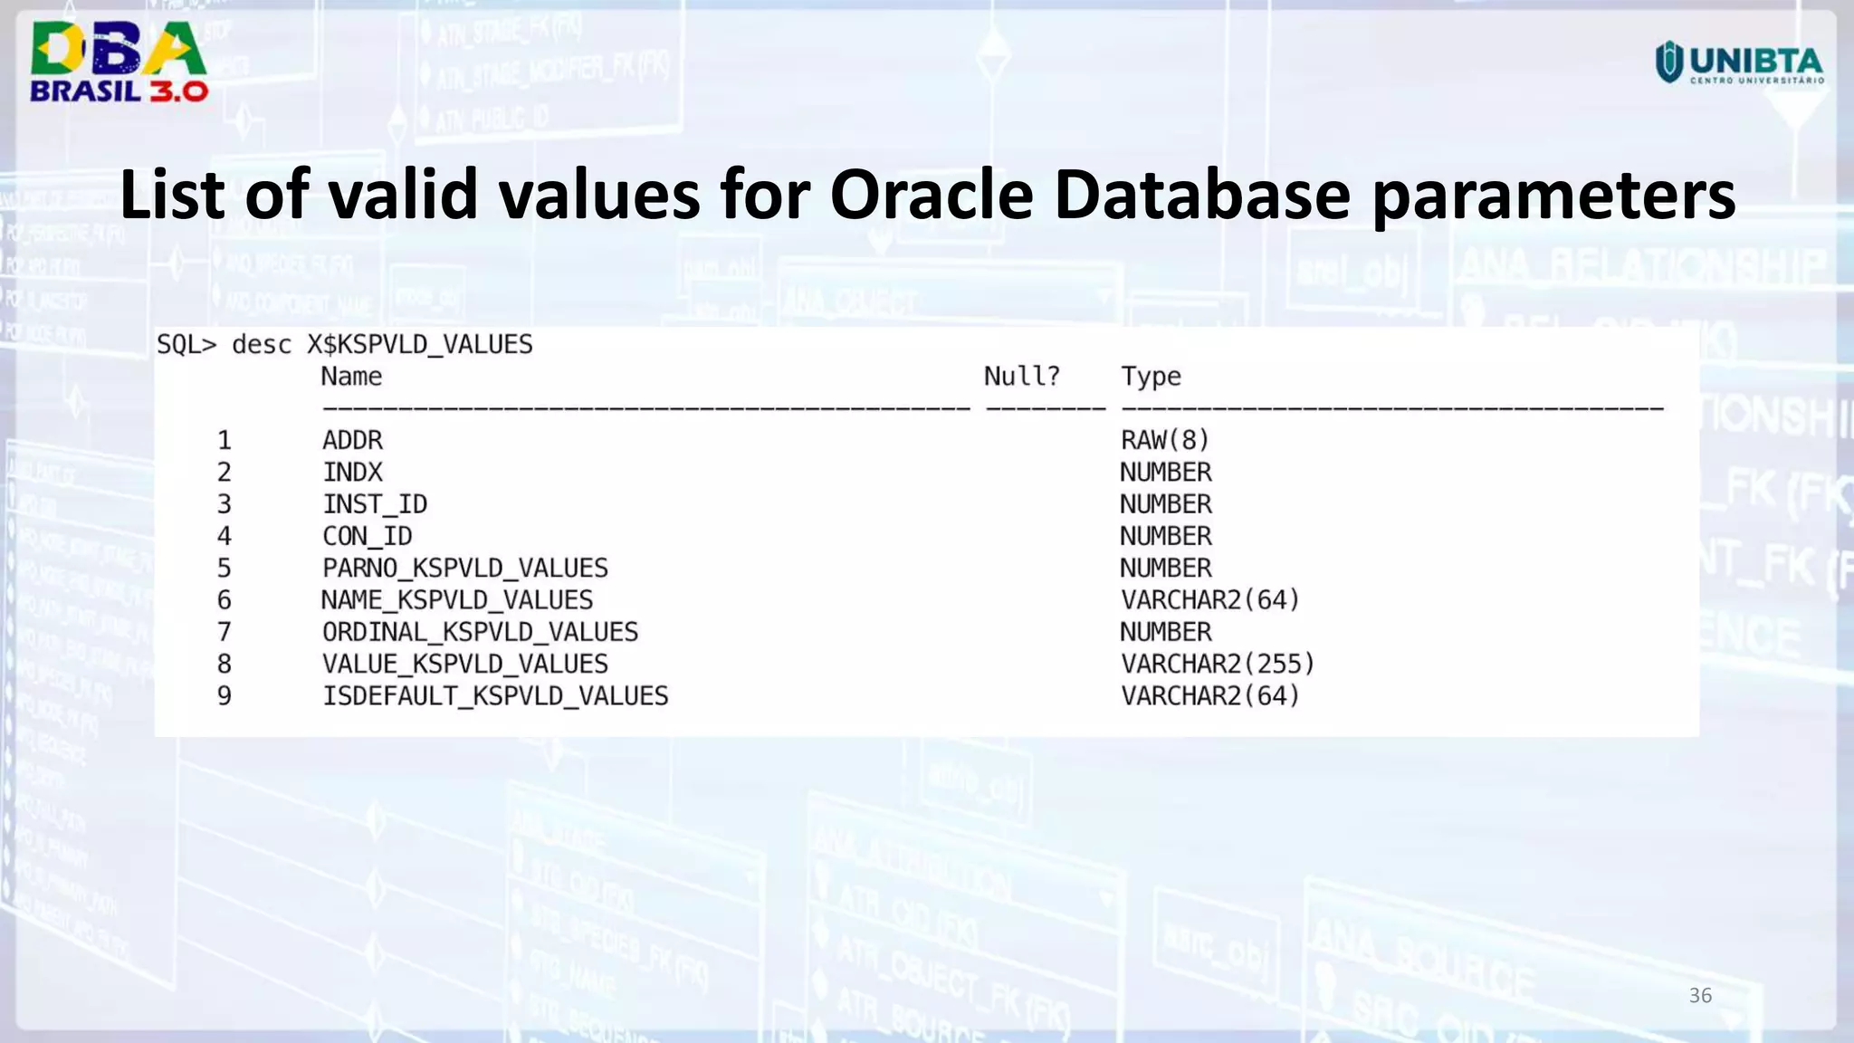Click the DBA Brasil 3.0 logo
Image resolution: width=1854 pixels, height=1043 pixels.
click(x=119, y=62)
